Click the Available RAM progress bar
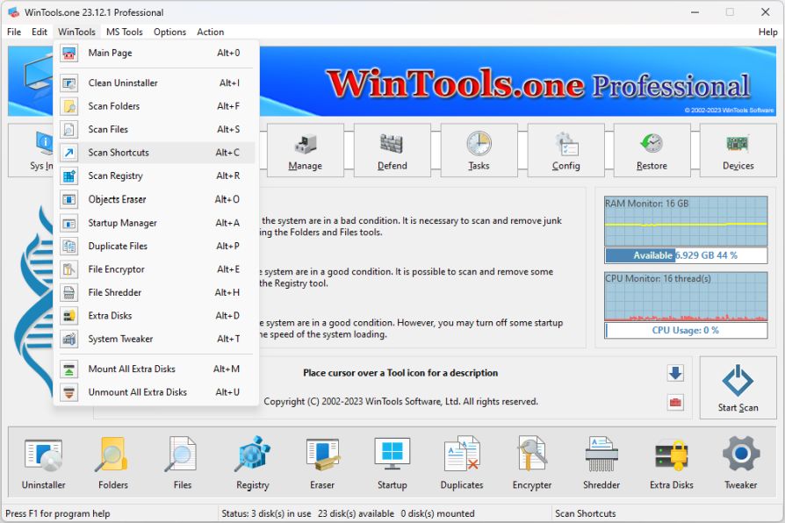This screenshot has height=523, width=785. pos(686,255)
